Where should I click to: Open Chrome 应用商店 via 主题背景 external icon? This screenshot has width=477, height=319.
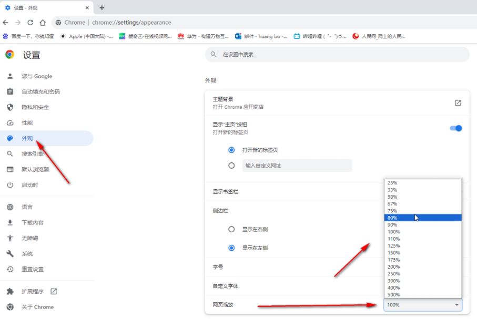[458, 103]
